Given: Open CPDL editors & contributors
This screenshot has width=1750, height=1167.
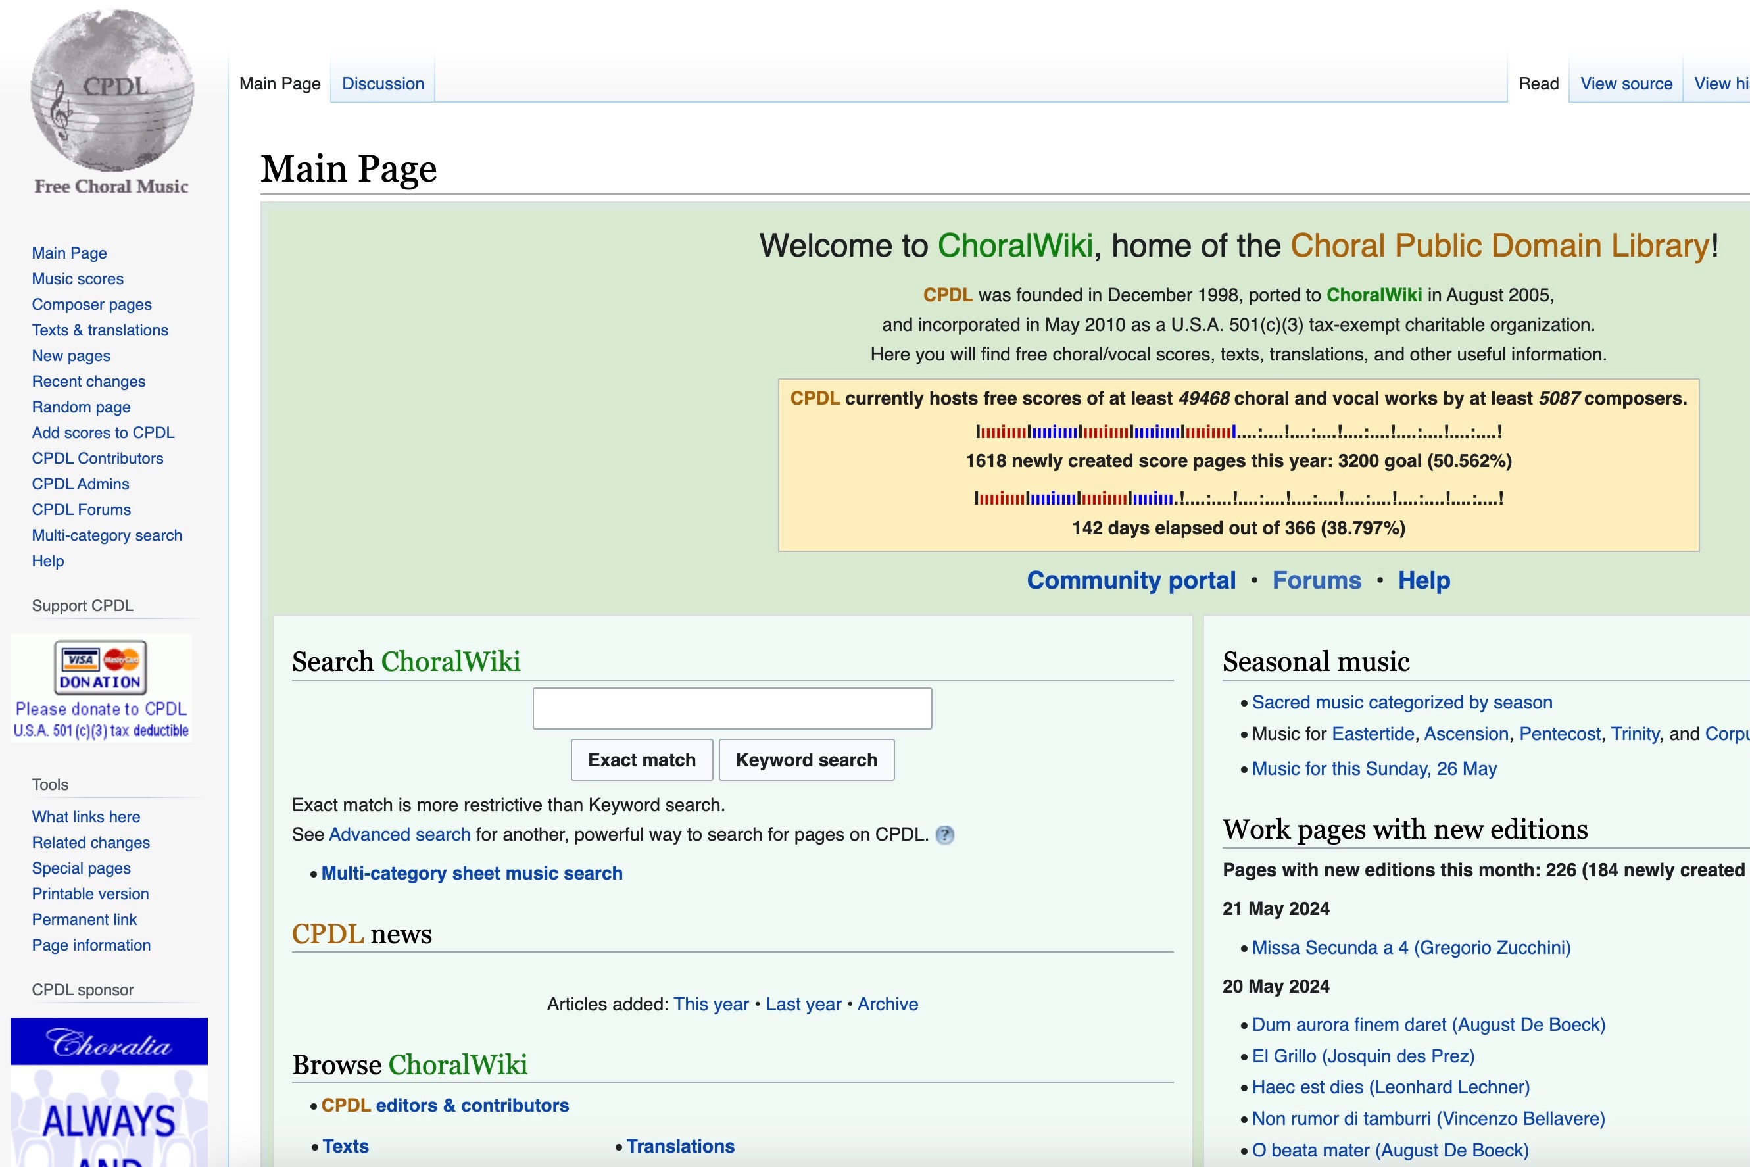Looking at the screenshot, I should 445,1106.
